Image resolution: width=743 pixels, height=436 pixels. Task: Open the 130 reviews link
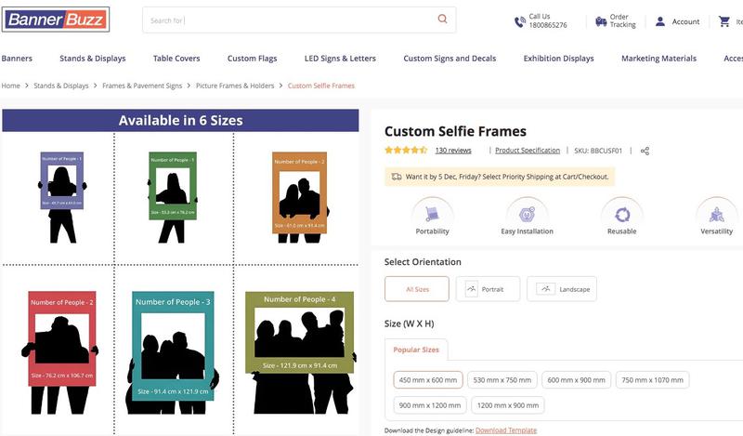tap(453, 151)
